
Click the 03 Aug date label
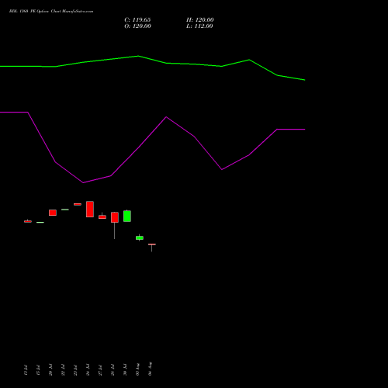point(137,369)
